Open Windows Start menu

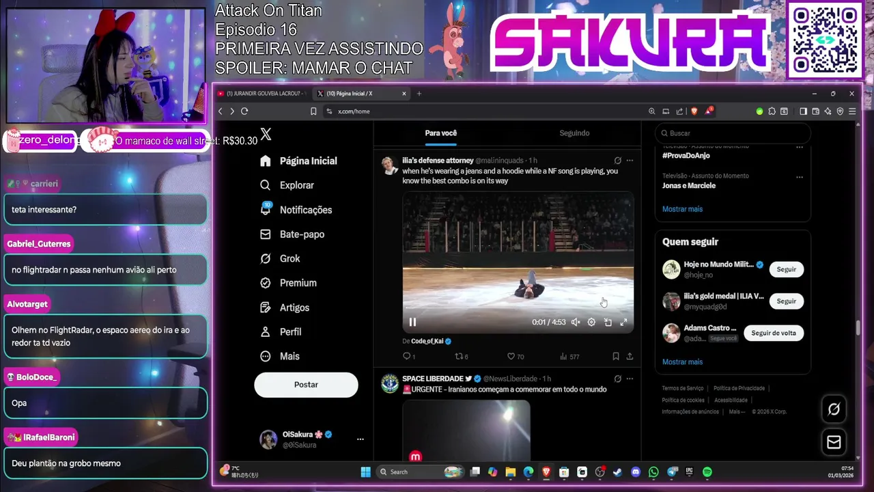coord(365,471)
